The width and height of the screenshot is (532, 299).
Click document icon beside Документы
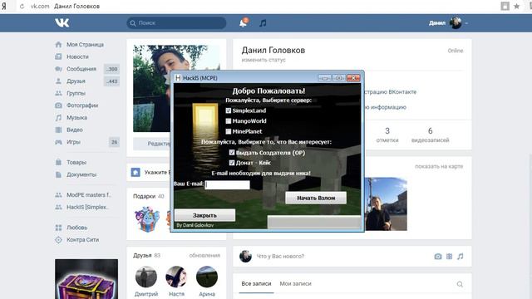point(58,174)
